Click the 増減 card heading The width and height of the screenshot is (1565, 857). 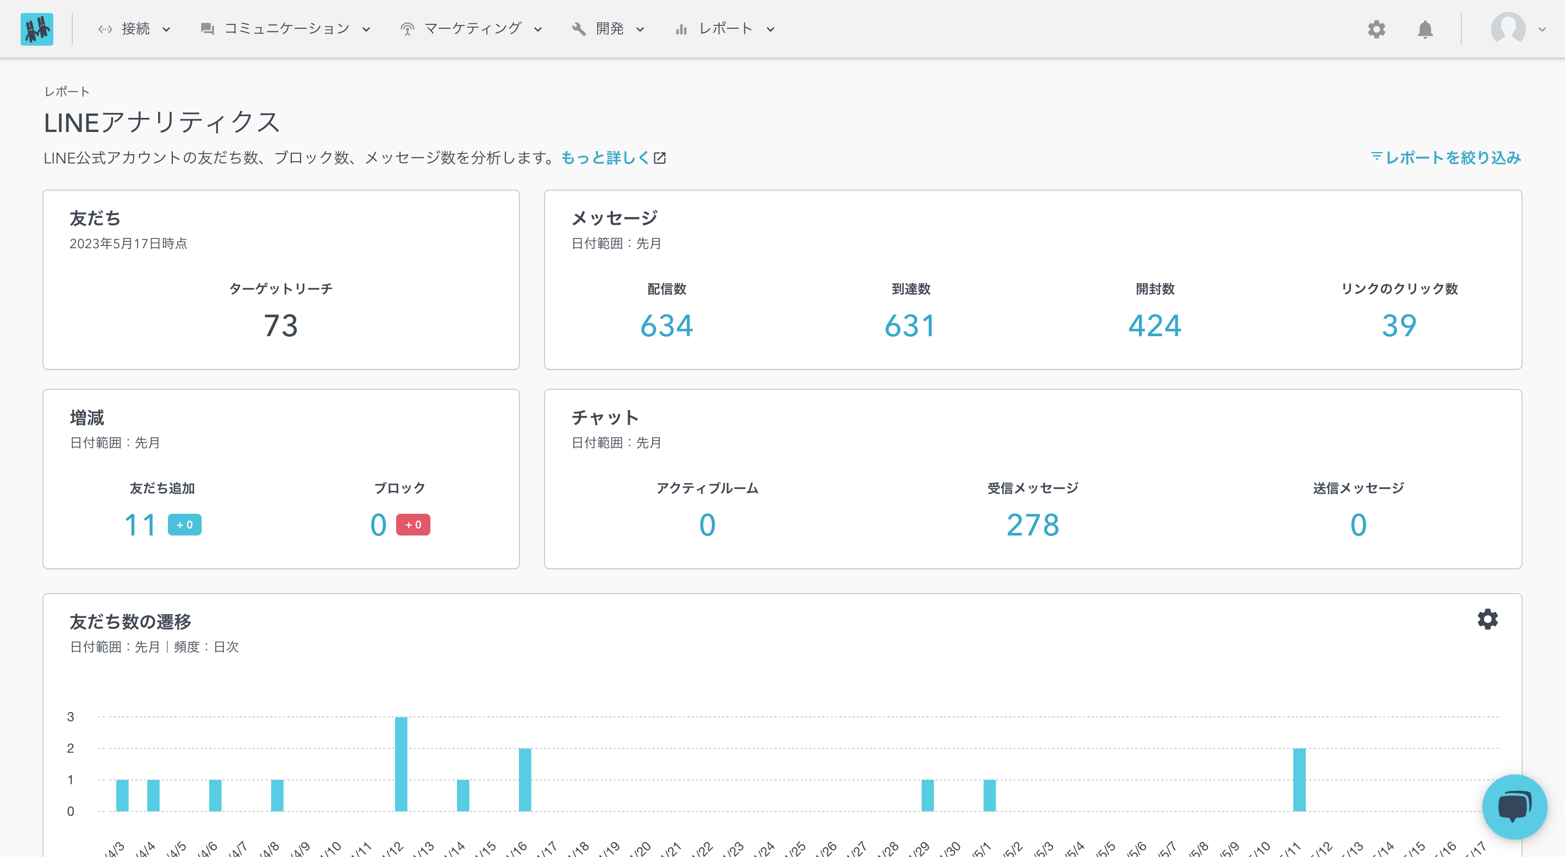pos(87,417)
